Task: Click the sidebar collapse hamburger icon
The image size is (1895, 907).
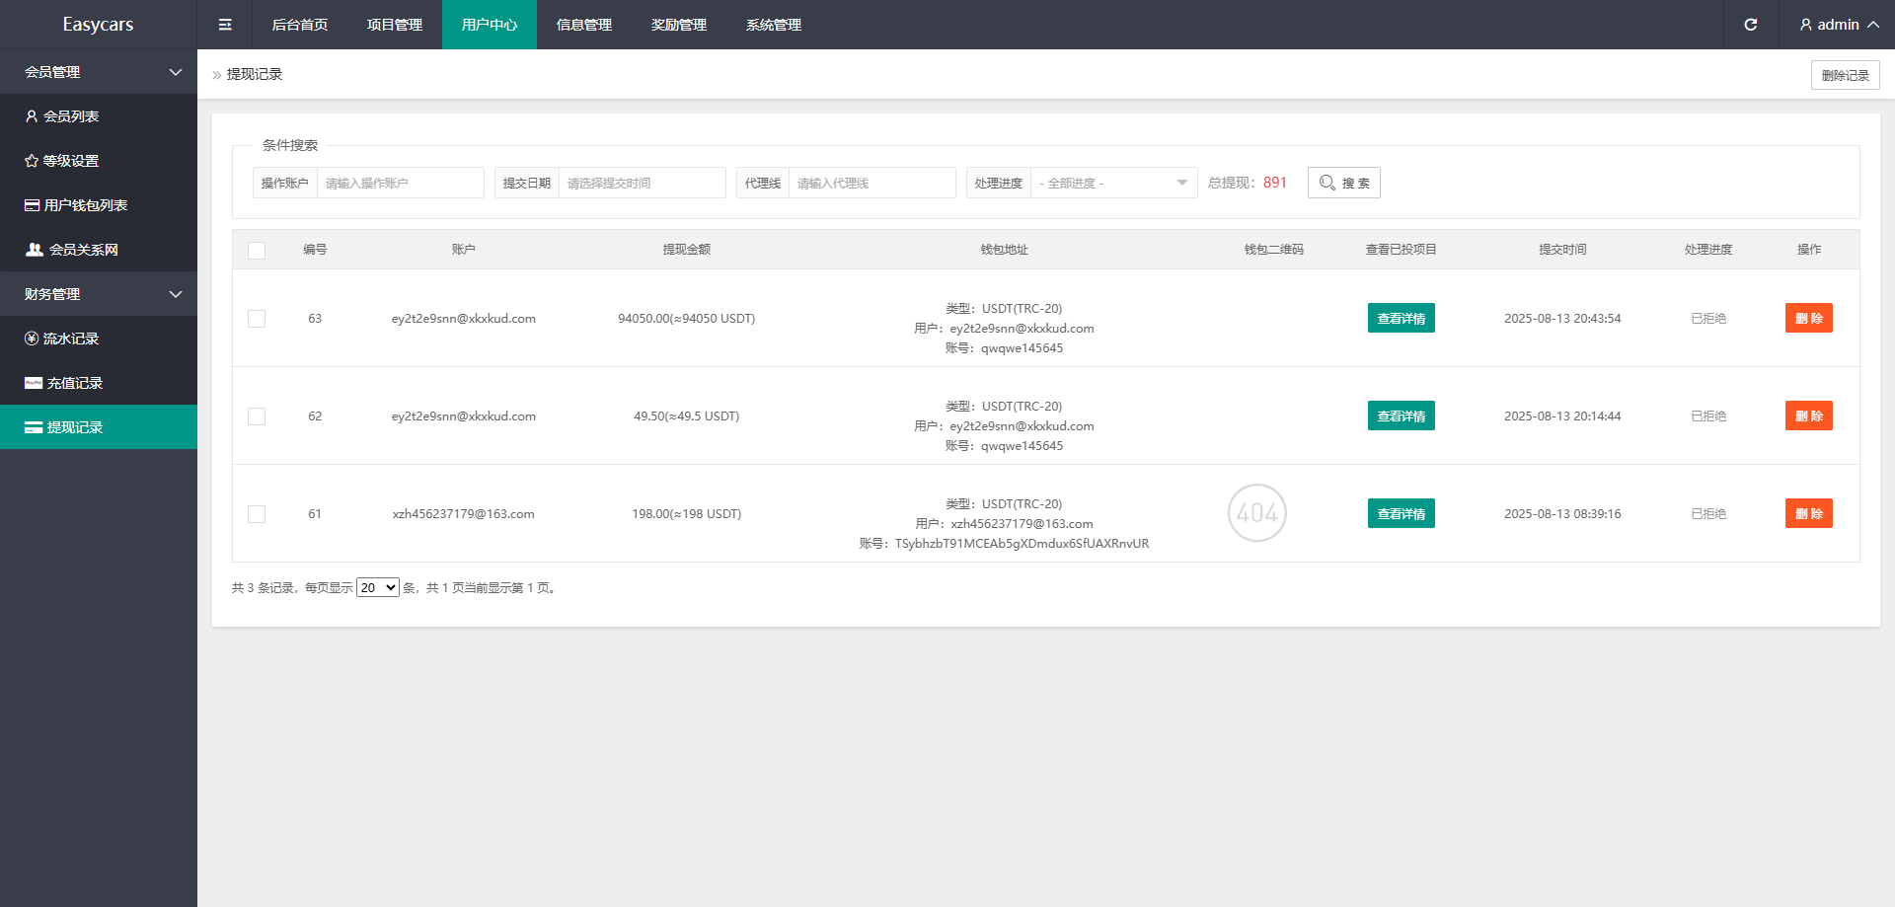Action: click(225, 25)
